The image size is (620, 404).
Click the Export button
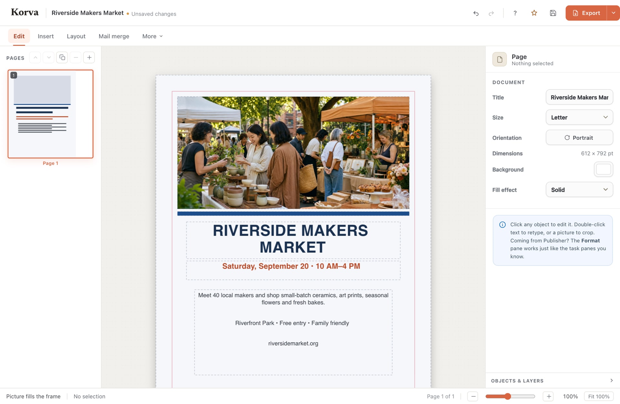coord(586,13)
